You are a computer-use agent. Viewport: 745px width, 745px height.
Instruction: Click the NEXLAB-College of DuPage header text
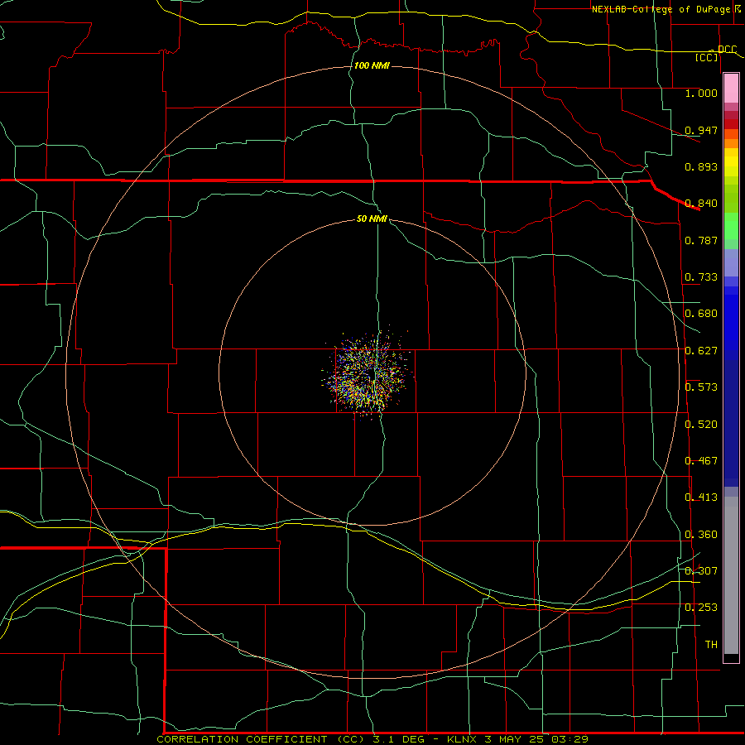coord(661,9)
